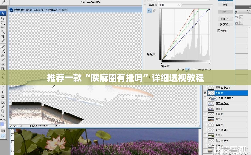Click 取消 cancel button in Curves dialog
Image resolution: width=251 pixels, height=155 pixels.
pyautogui.click(x=225, y=5)
